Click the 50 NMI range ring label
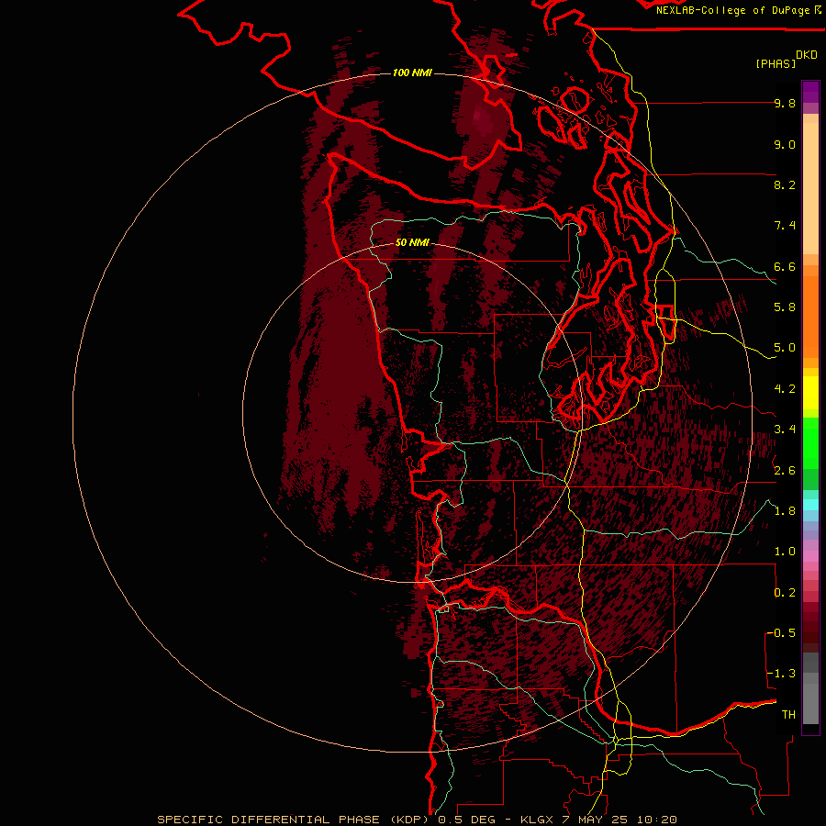 (x=412, y=243)
